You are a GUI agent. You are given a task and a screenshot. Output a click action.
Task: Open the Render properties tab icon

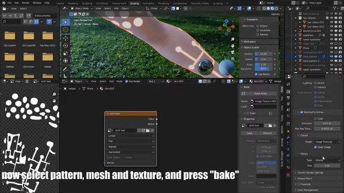tap(288, 92)
